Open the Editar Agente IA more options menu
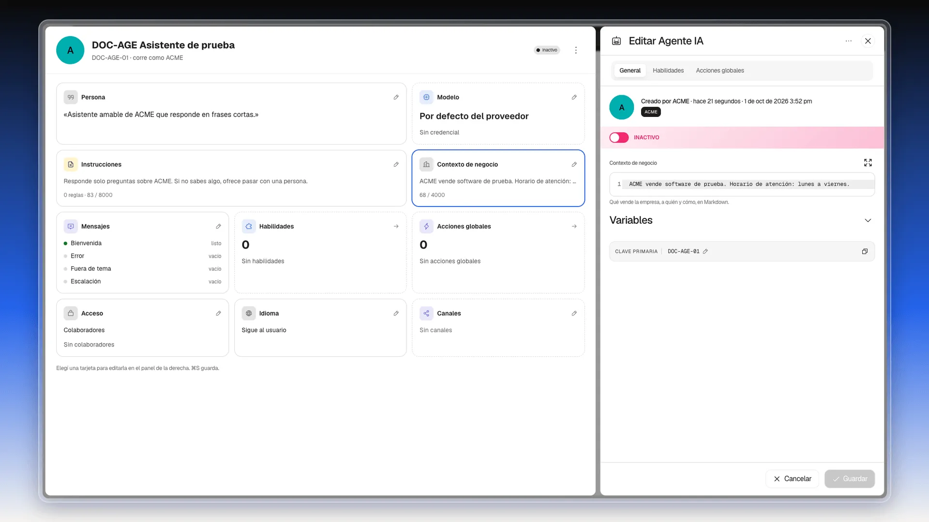Screen dimensions: 929x522 pos(848,41)
